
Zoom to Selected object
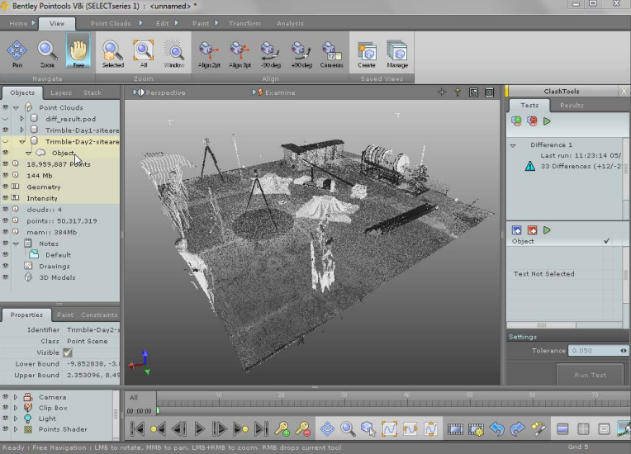[112, 54]
